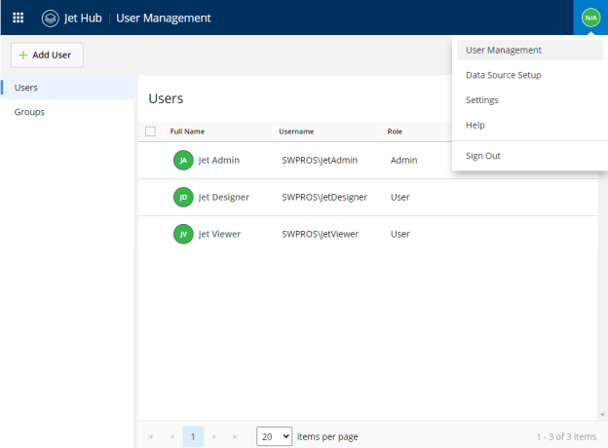Click Sign Out in the menu

pos(483,156)
